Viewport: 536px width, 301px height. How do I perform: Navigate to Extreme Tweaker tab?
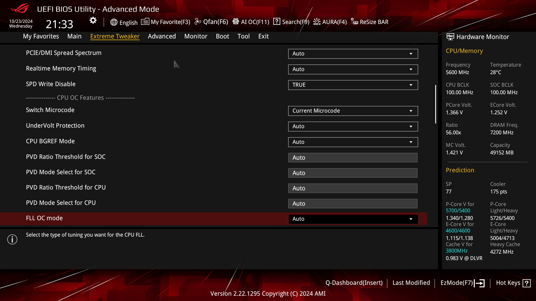point(115,36)
